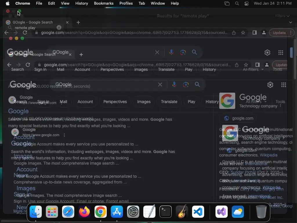Open Google quick settings gear on upper page
The height and width of the screenshot is (223, 297).
[x=267, y=53]
